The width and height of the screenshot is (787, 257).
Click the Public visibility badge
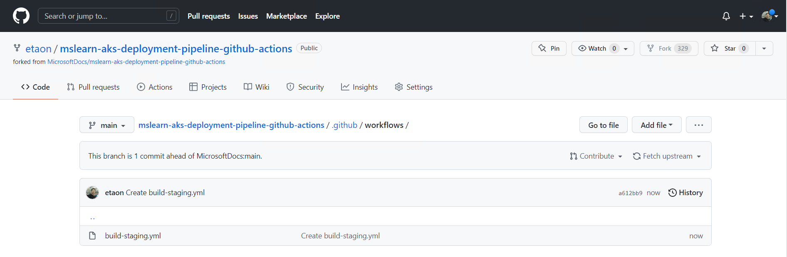[x=309, y=48]
